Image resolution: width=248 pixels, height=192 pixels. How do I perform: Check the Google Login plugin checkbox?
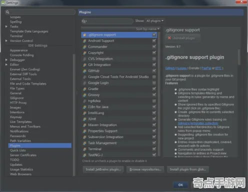coord(154,83)
